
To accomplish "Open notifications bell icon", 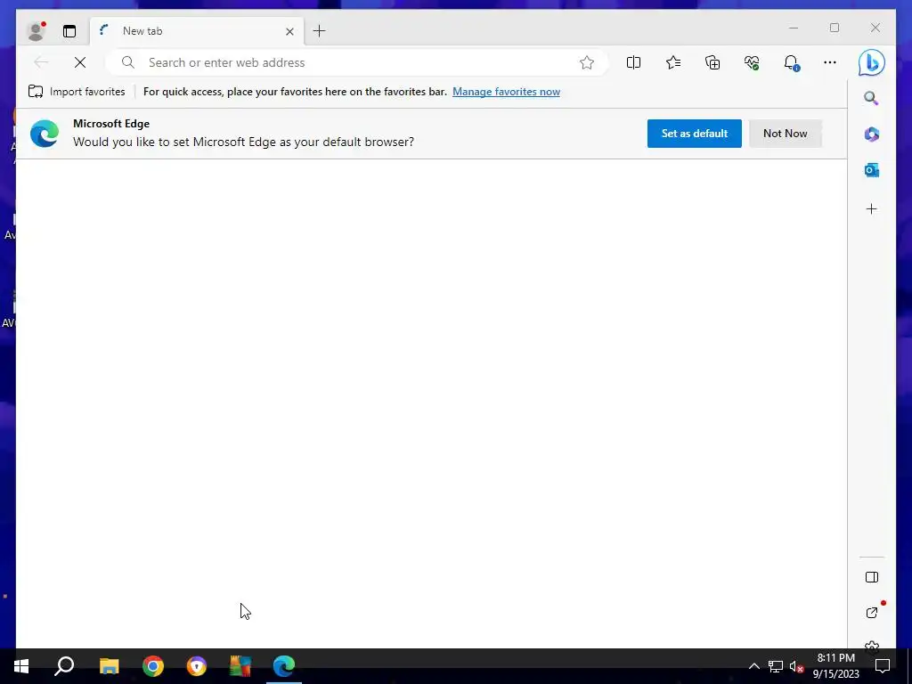I will pyautogui.click(x=791, y=62).
